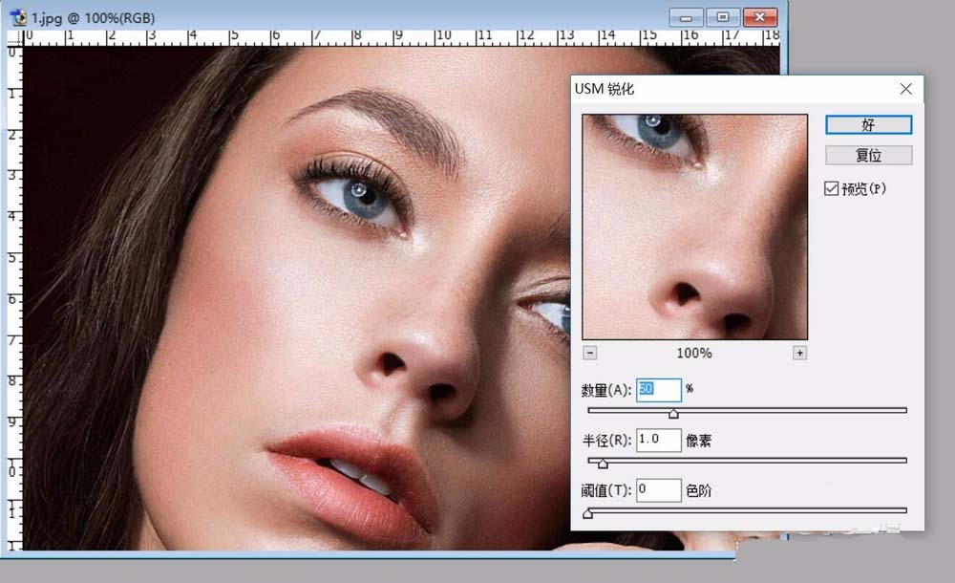Click the 数量 amount slider handle
This screenshot has height=583, width=955.
[x=673, y=413]
